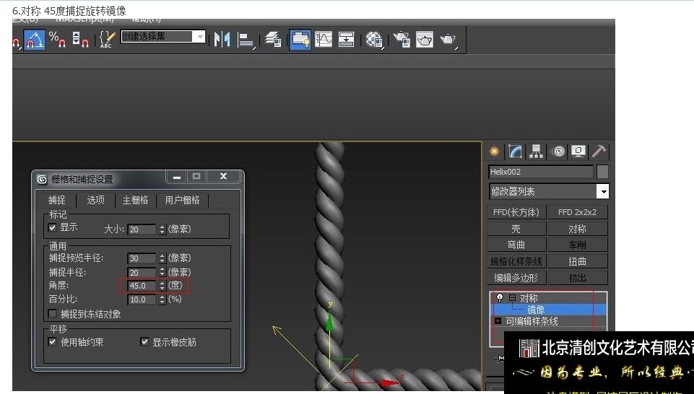Switch to the 捕捉 tab
This screenshot has width=694, height=394.
point(57,201)
